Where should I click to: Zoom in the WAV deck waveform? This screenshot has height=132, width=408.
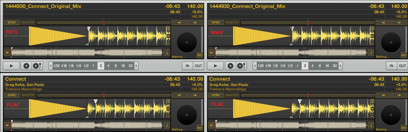[x=372, y=28]
